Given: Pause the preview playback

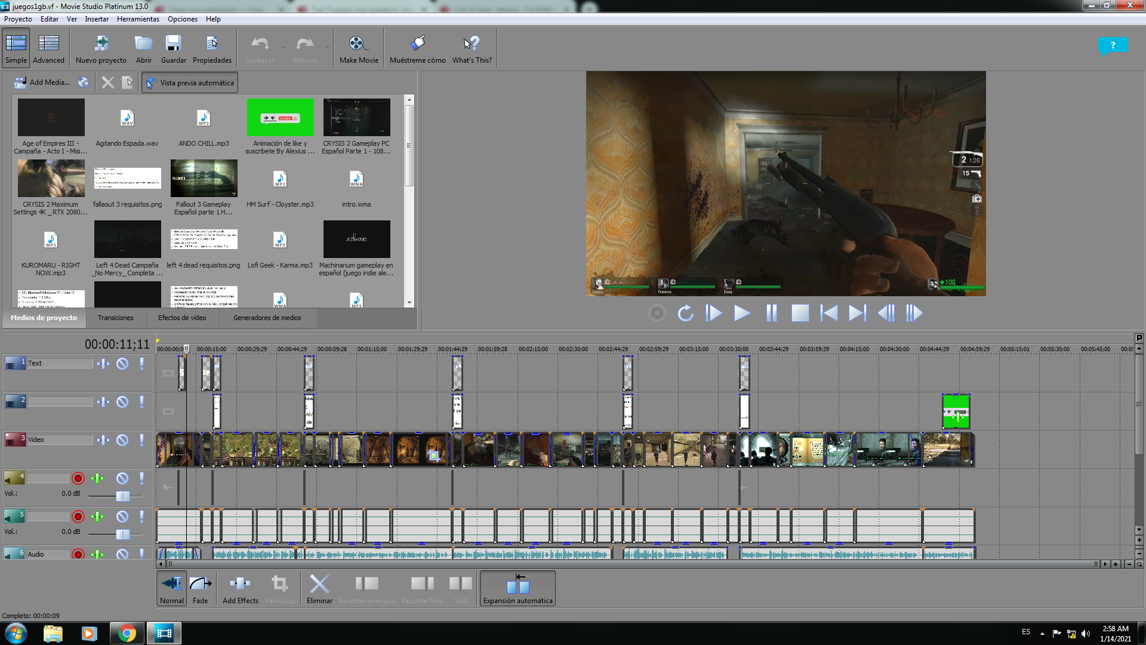Looking at the screenshot, I should coord(771,313).
